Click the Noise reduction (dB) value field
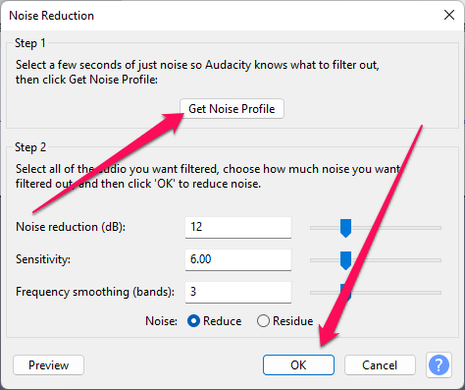This screenshot has height=390, width=465. (238, 227)
